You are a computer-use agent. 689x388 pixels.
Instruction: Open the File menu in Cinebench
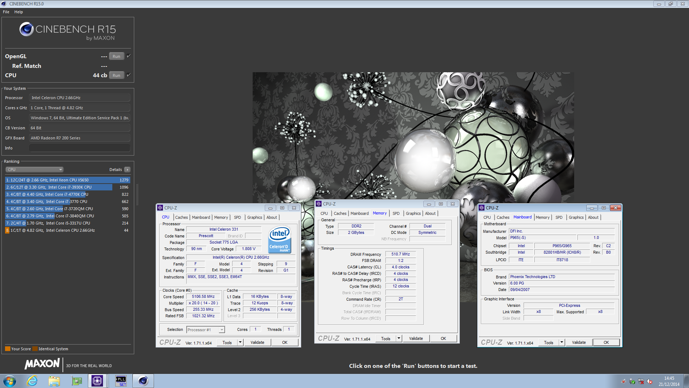click(6, 12)
